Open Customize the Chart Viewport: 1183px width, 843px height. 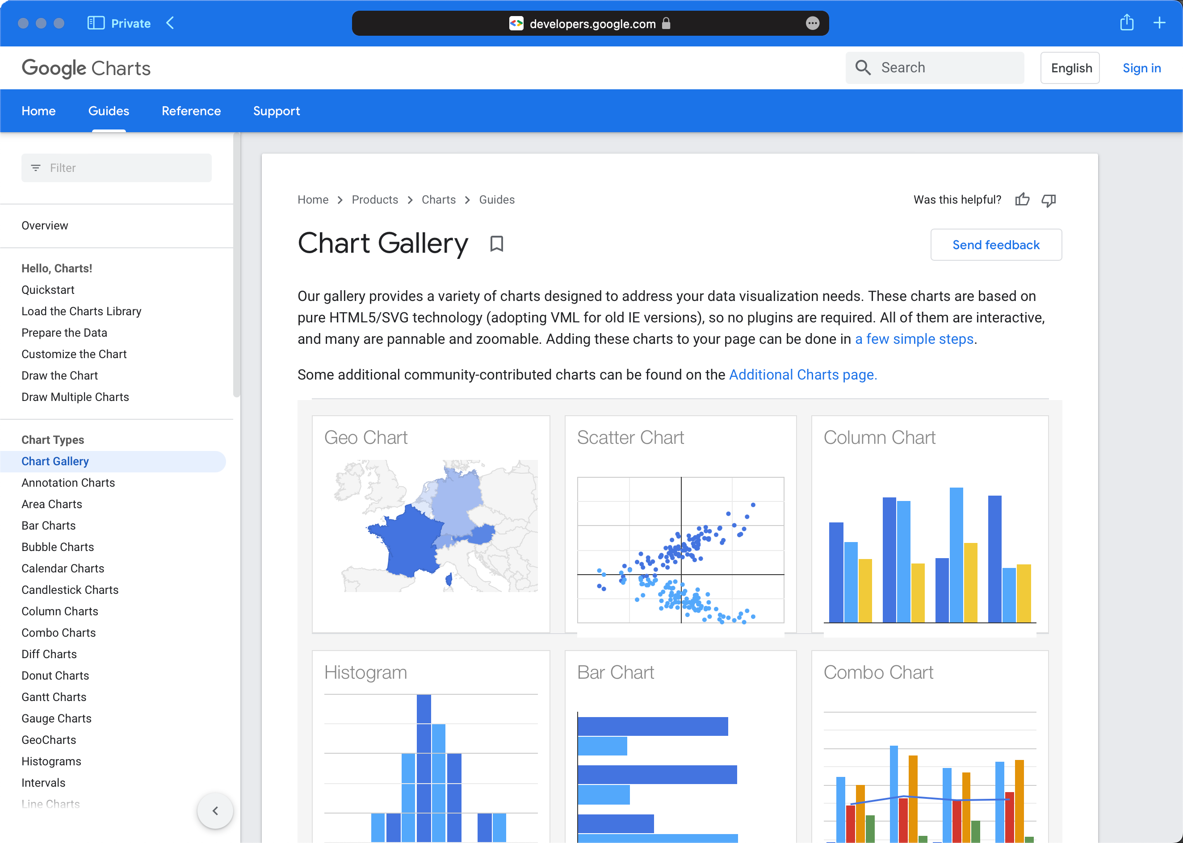click(74, 354)
